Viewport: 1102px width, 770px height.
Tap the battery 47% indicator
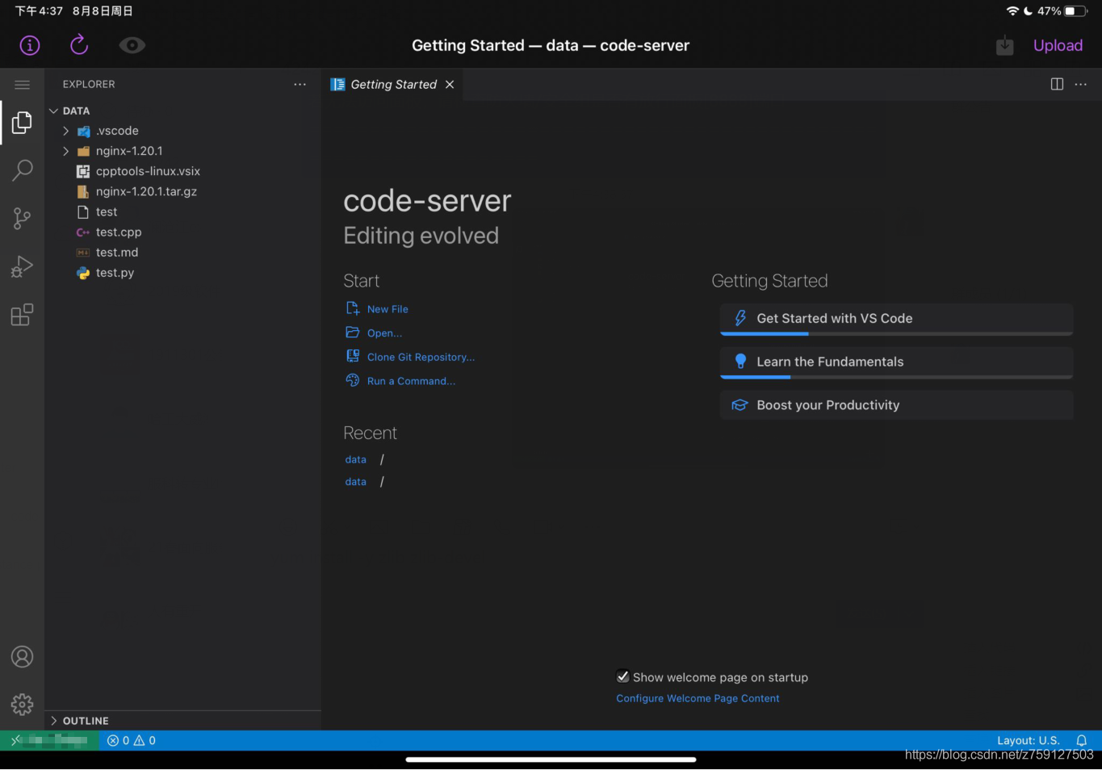tap(1062, 11)
